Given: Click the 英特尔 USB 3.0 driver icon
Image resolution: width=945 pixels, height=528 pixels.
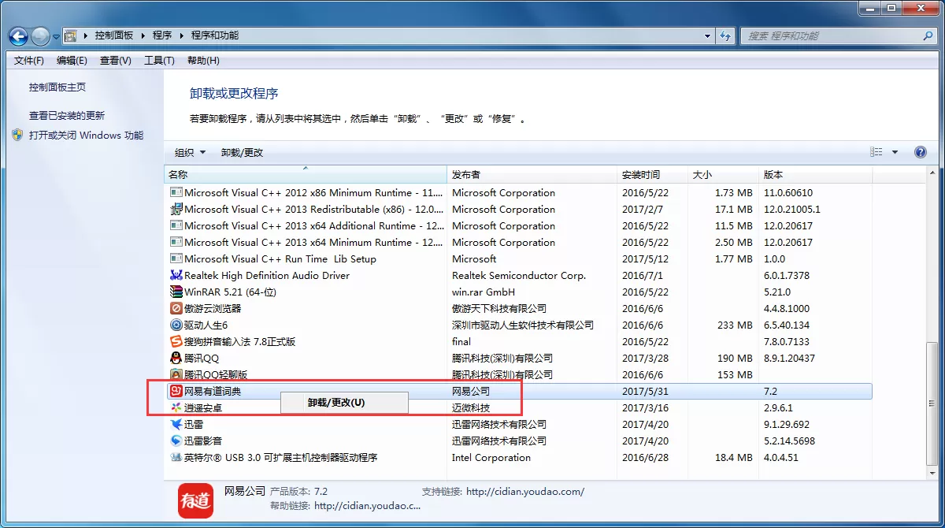Looking at the screenshot, I should click(176, 458).
